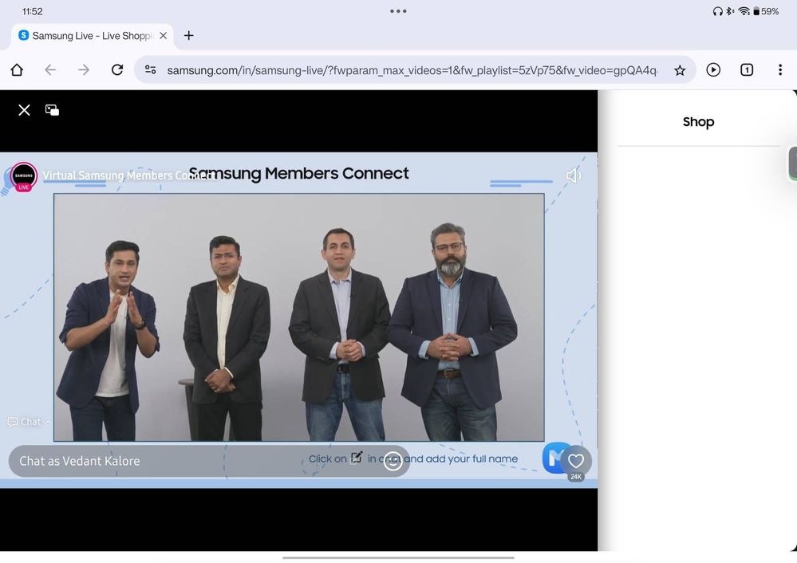
Task: Open the media control play icon in toolbar
Action: coord(713,69)
